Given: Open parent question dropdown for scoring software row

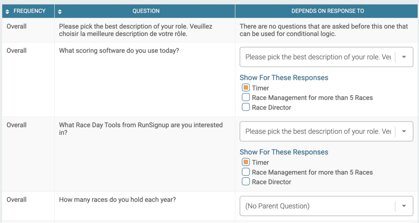Looking at the screenshot, I should tap(326, 57).
